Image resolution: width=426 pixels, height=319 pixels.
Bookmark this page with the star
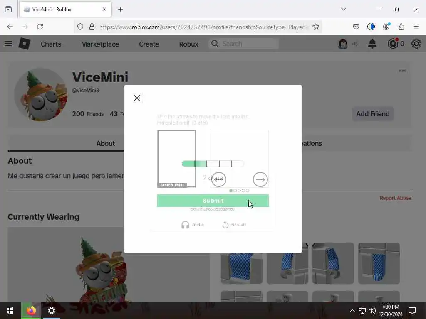pyautogui.click(x=316, y=27)
